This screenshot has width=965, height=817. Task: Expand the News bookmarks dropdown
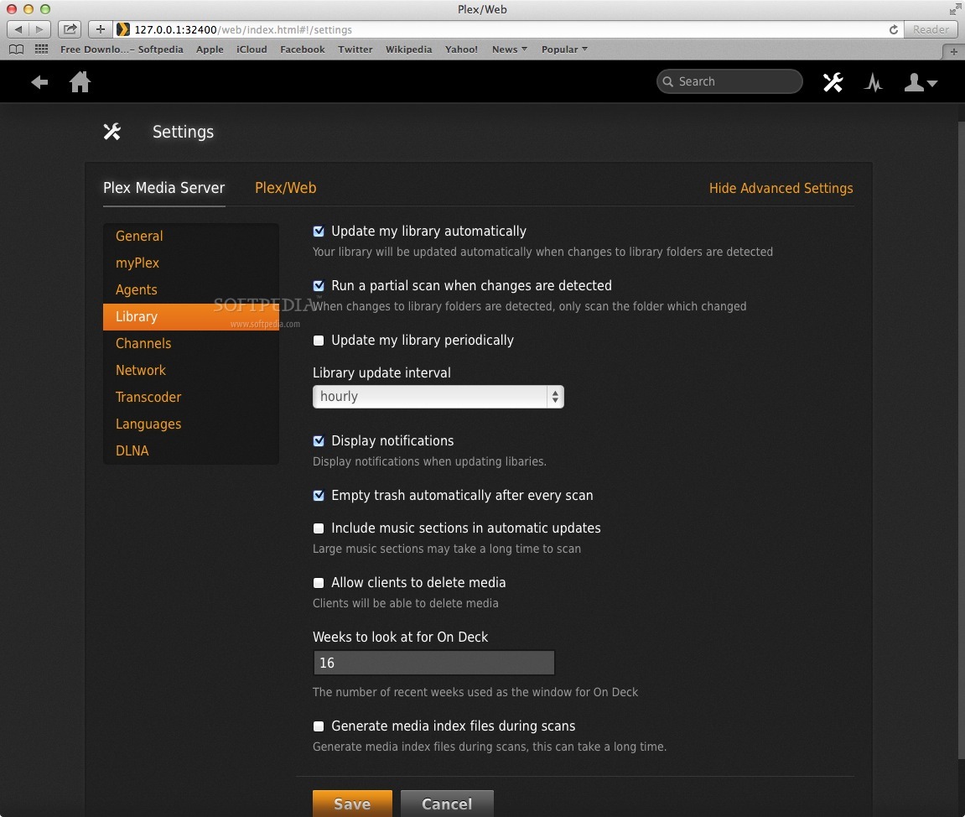tap(509, 49)
